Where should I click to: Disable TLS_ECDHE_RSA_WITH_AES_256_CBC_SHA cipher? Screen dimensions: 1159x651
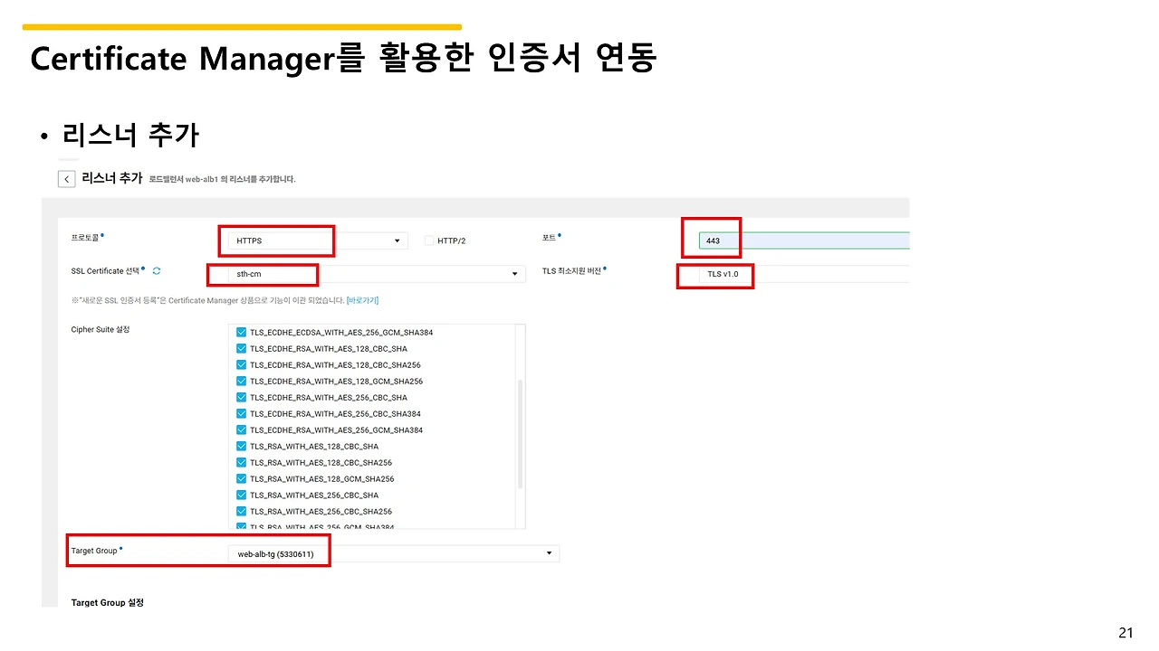pos(241,398)
